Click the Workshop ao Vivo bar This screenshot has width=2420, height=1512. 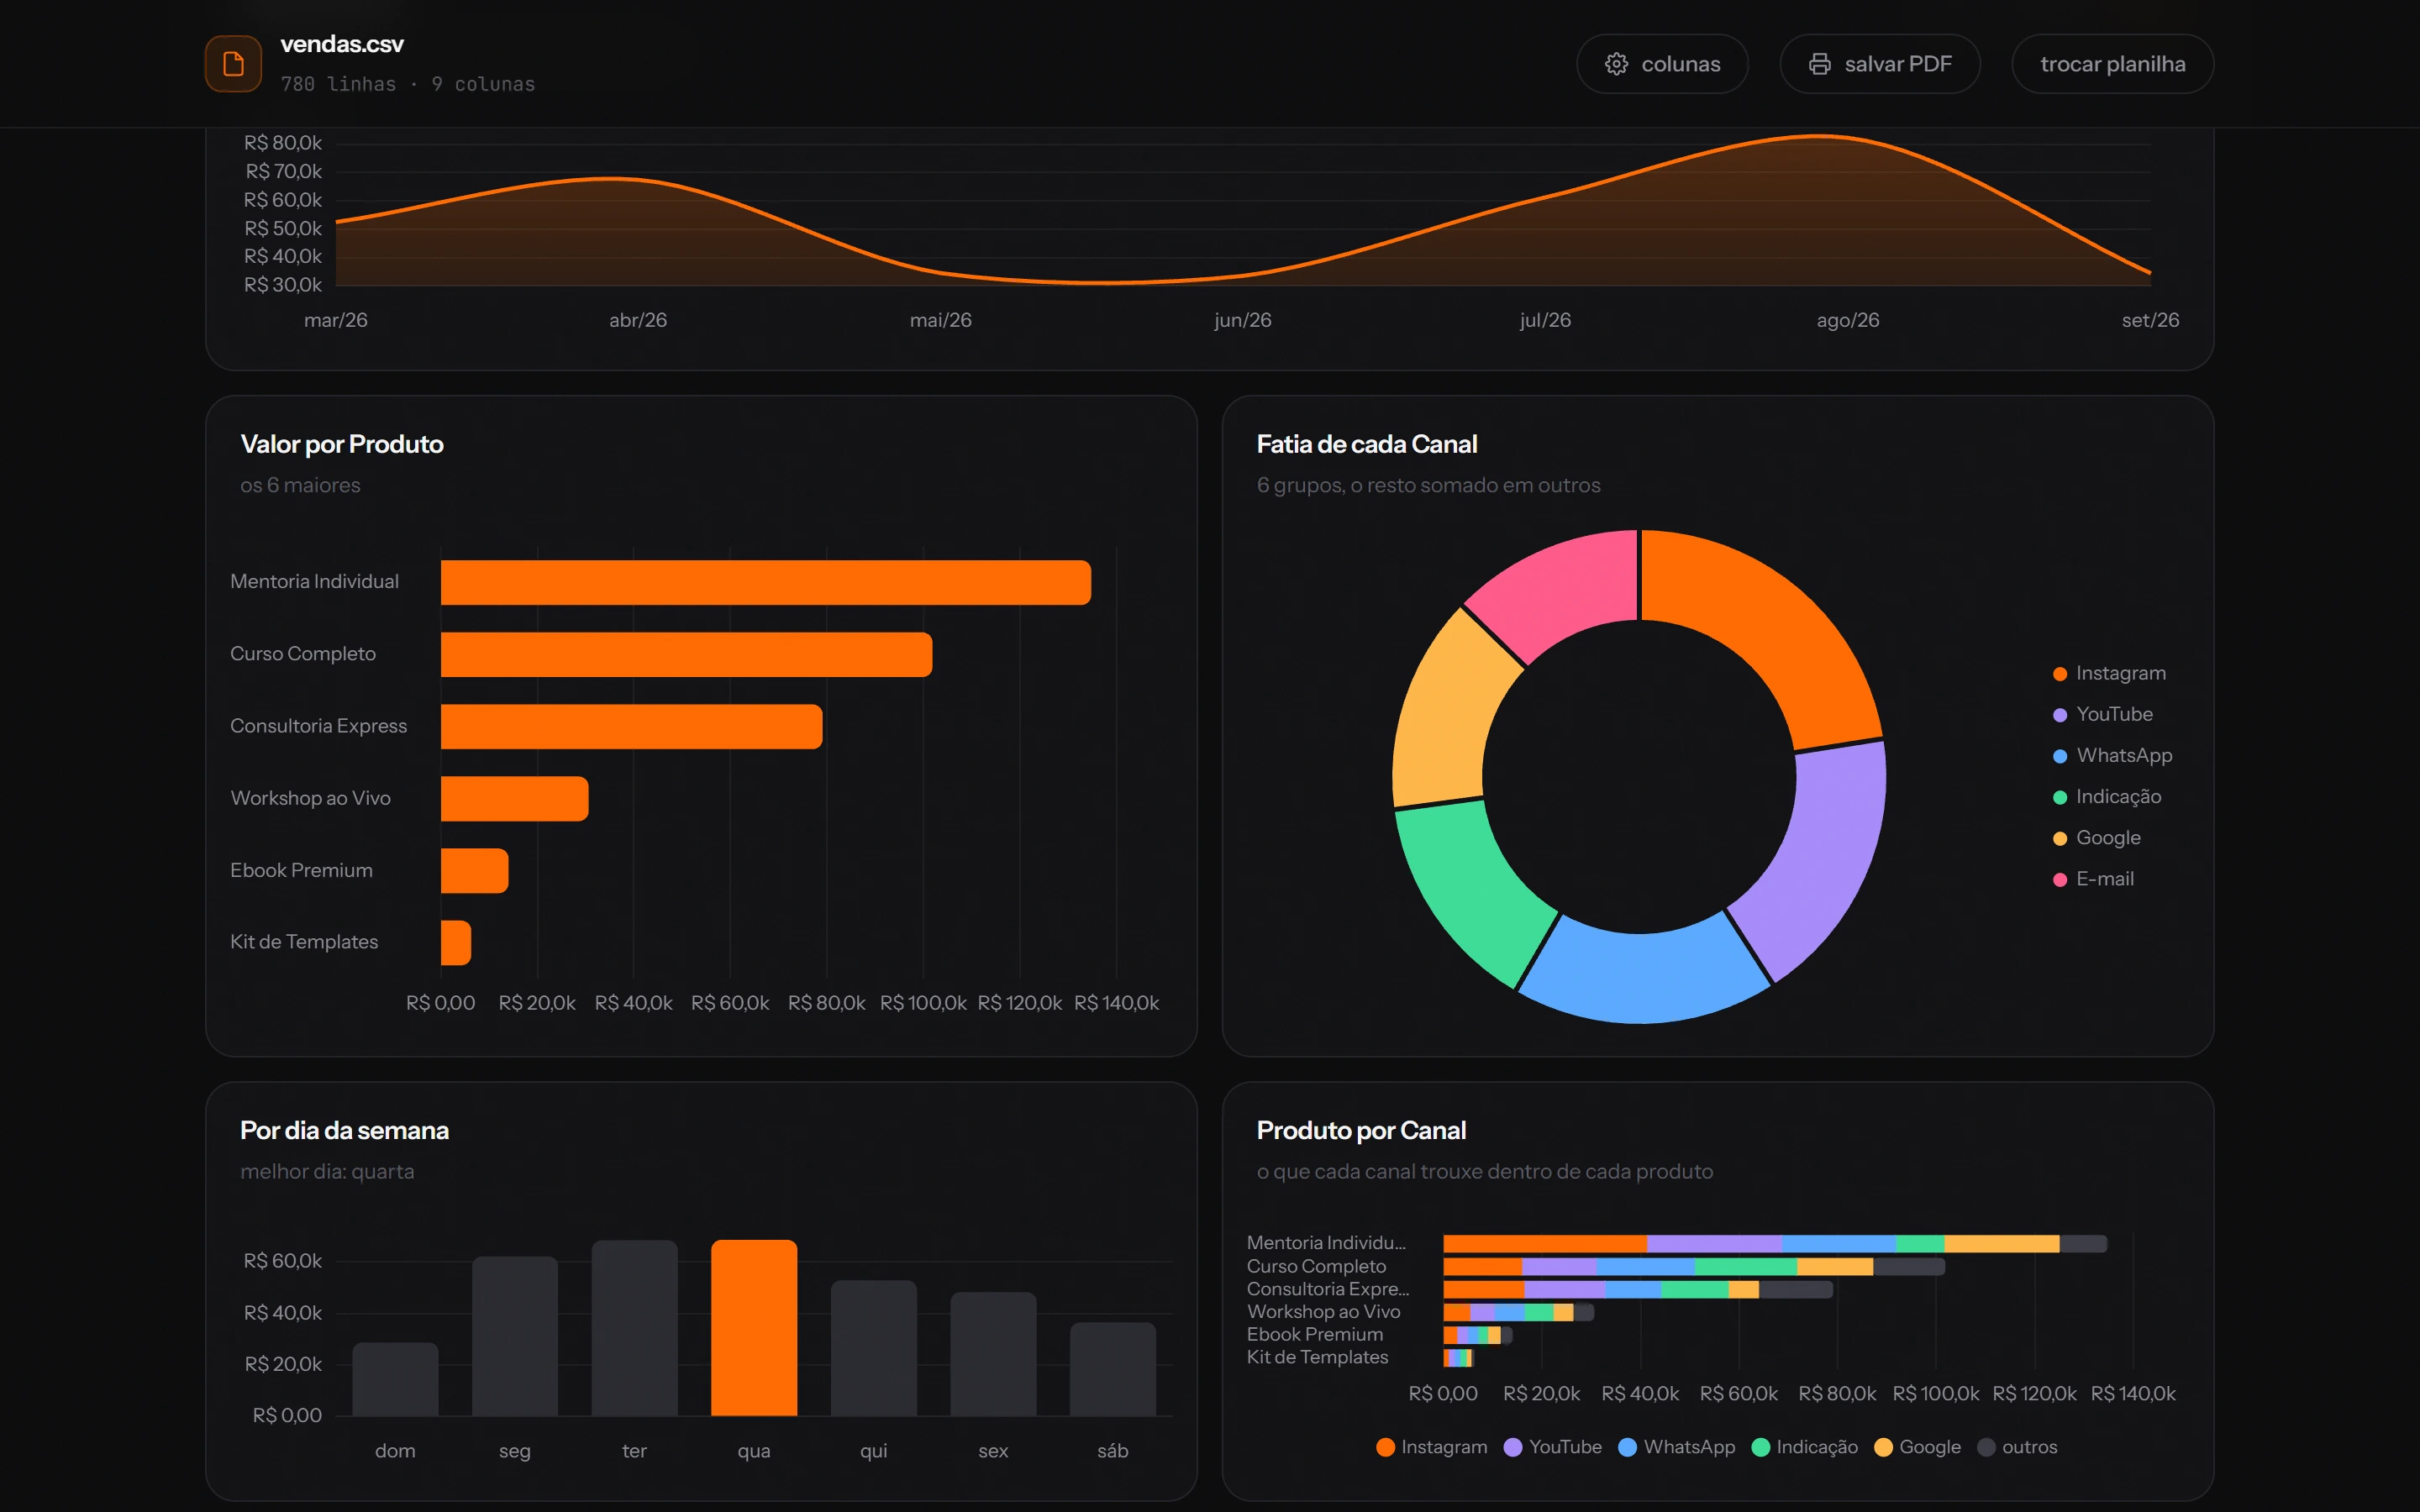(514, 798)
